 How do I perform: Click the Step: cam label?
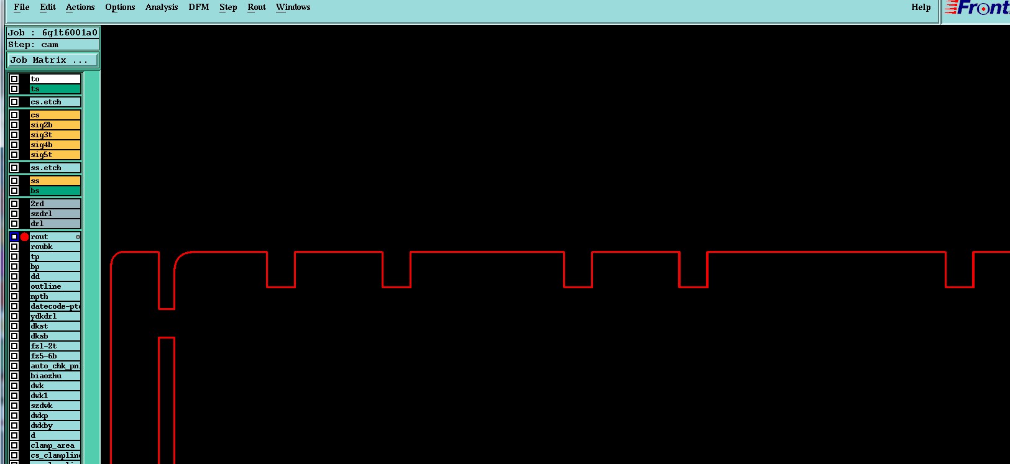pyautogui.click(x=53, y=45)
